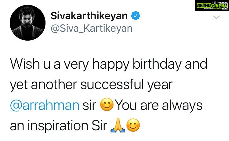
Task: Click the CINEMA word in watermark
Action: click(219, 6)
